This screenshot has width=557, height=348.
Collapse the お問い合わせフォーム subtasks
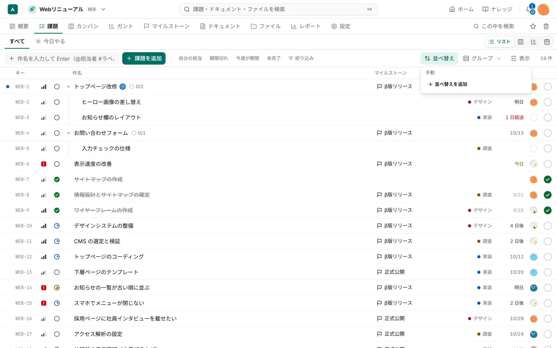click(x=68, y=133)
